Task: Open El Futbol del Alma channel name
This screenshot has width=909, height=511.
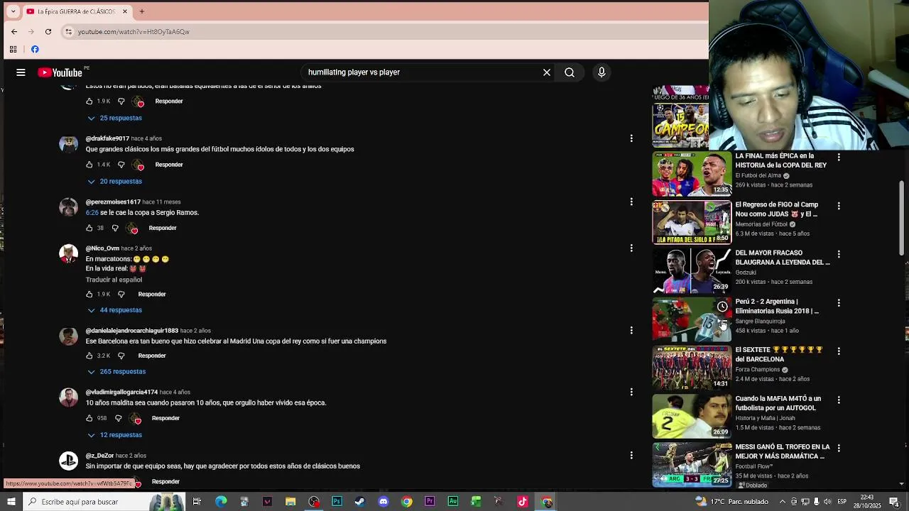Action: (x=758, y=175)
